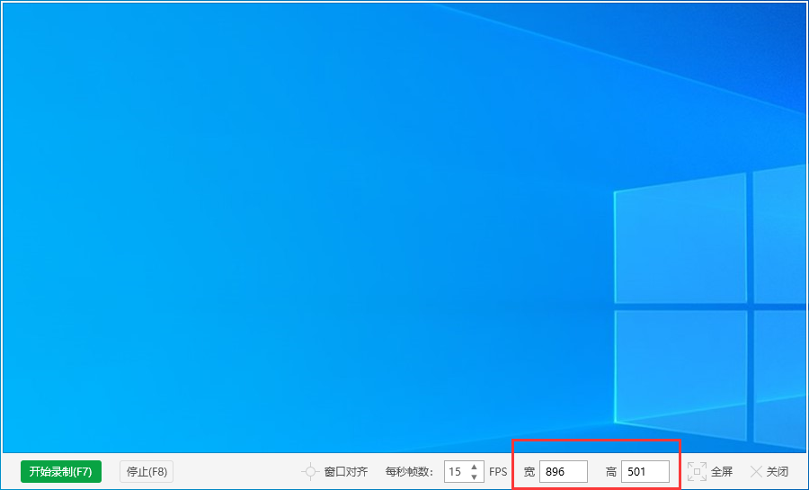Click the 每秒帧数 label
The height and width of the screenshot is (490, 809).
point(409,471)
